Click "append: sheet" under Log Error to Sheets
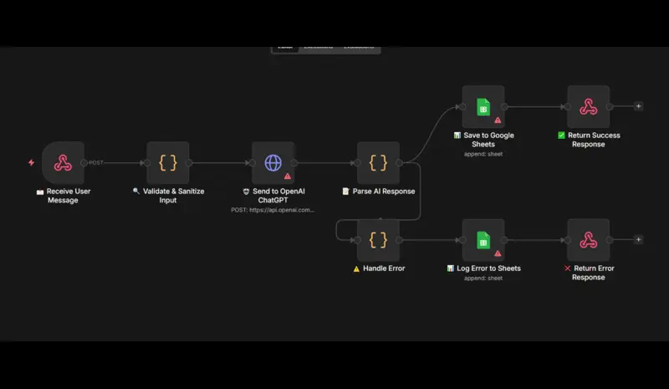The image size is (669, 389). click(x=483, y=278)
